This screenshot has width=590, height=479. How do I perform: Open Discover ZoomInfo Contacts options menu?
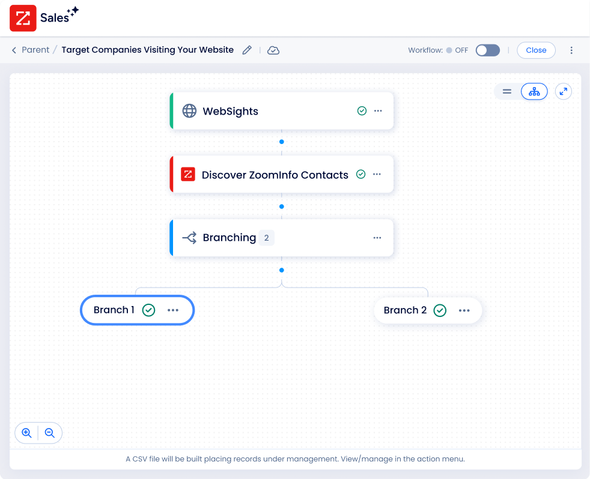[377, 174]
